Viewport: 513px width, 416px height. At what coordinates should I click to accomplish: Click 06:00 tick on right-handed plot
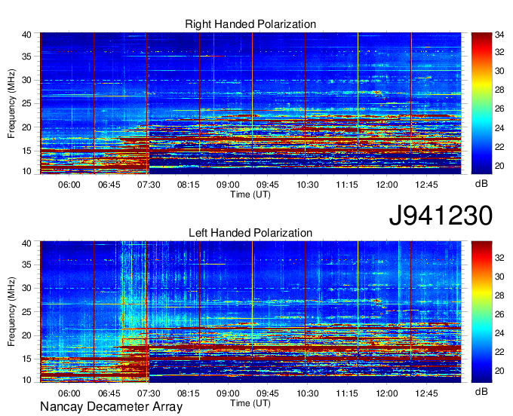point(69,185)
